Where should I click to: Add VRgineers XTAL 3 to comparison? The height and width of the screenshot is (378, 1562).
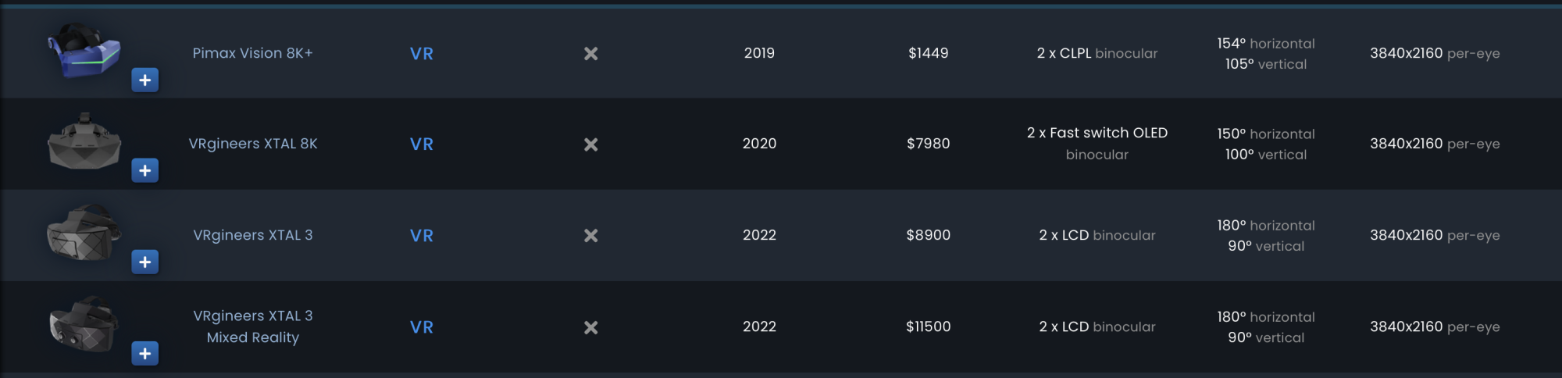(x=145, y=262)
